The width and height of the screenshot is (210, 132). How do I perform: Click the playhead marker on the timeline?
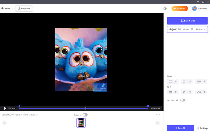pyautogui.click(x=86, y=108)
